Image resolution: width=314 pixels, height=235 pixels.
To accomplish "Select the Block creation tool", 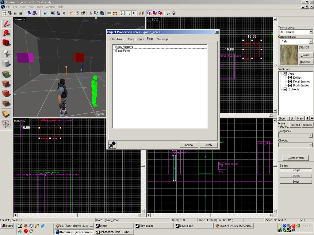I will pyautogui.click(x=7, y=64).
